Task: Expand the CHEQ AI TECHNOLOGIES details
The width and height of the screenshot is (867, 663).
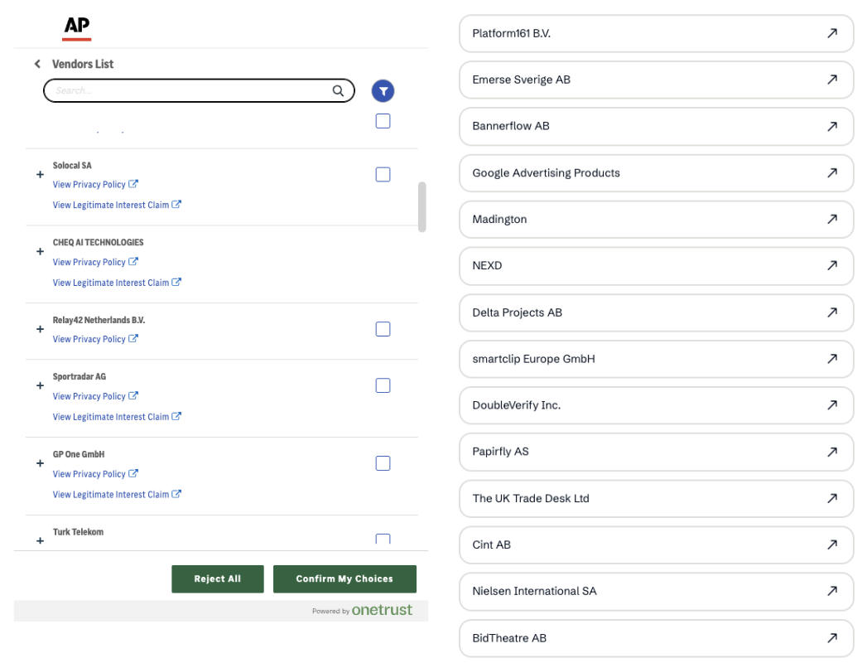Action: point(40,252)
